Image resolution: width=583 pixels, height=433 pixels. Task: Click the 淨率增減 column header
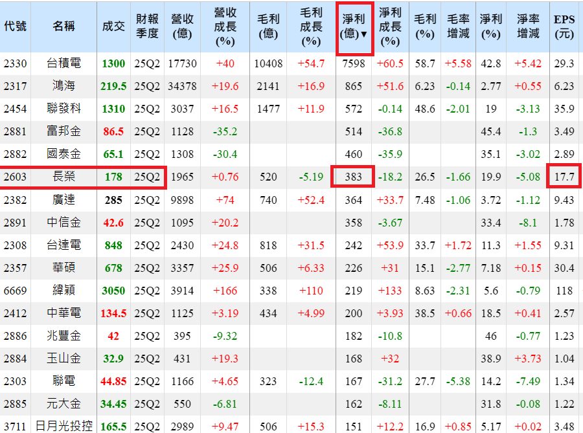click(528, 27)
